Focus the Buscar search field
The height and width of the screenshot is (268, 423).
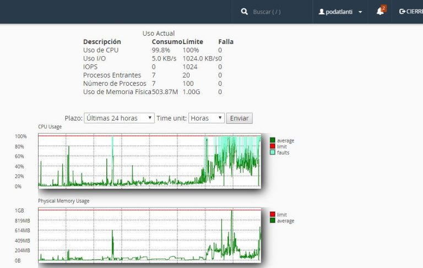274,12
